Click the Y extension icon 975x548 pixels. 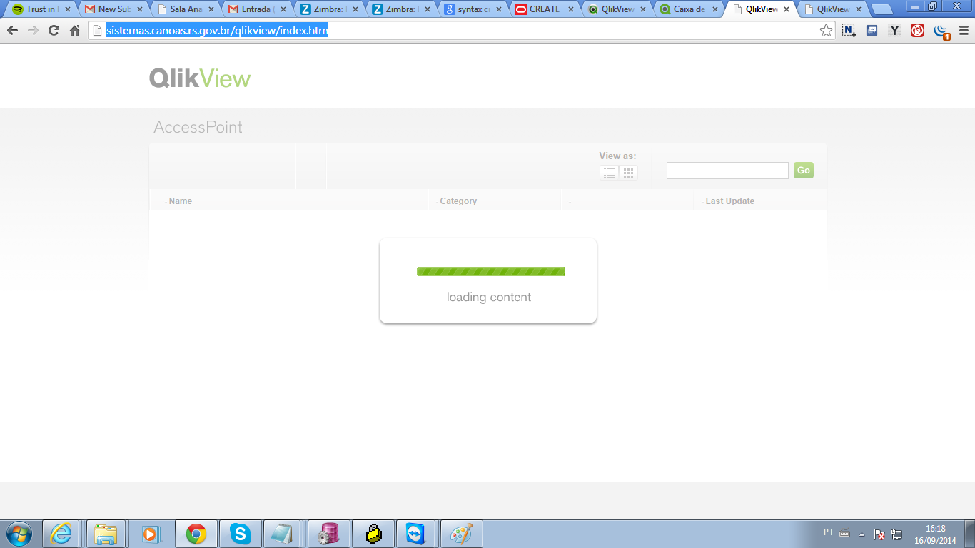tap(894, 31)
